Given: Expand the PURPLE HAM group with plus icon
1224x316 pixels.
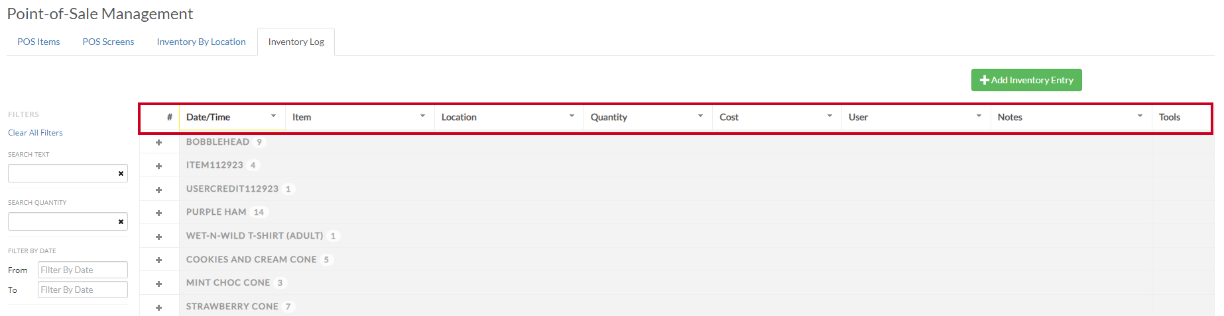Looking at the screenshot, I should tap(158, 213).
